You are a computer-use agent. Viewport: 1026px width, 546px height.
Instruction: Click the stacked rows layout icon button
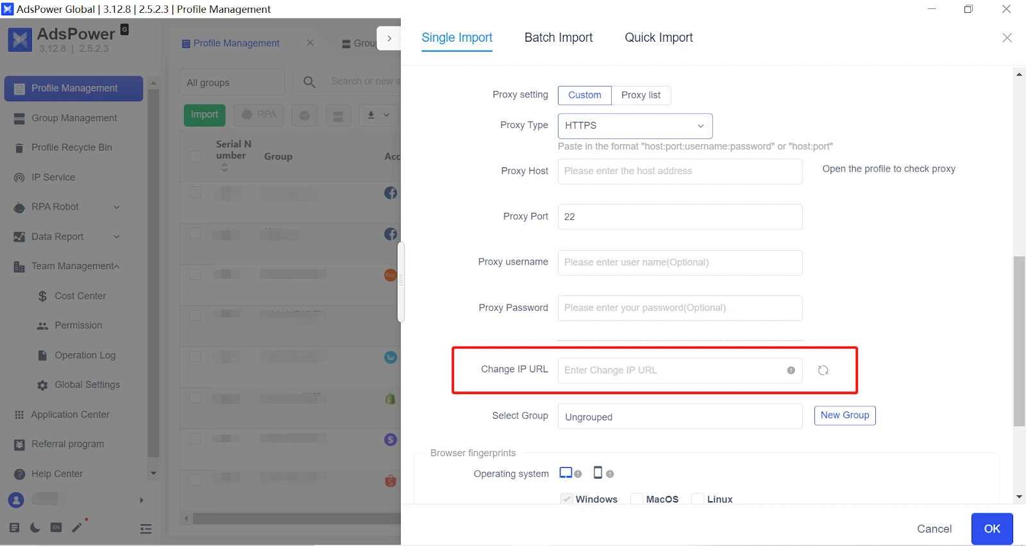click(338, 115)
